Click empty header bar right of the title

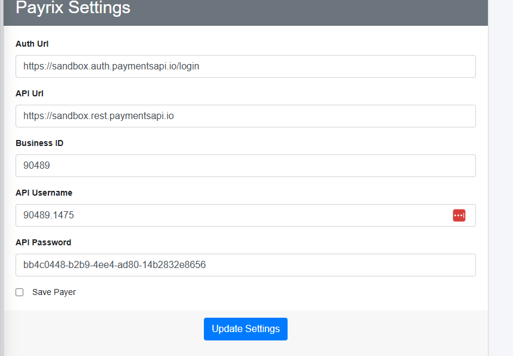point(311,11)
